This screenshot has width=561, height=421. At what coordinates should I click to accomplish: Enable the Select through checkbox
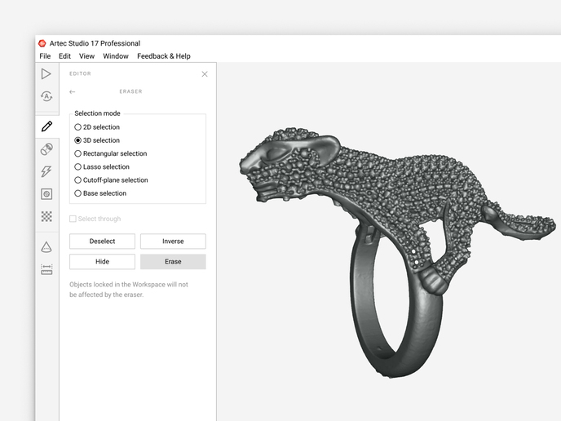pyautogui.click(x=73, y=219)
